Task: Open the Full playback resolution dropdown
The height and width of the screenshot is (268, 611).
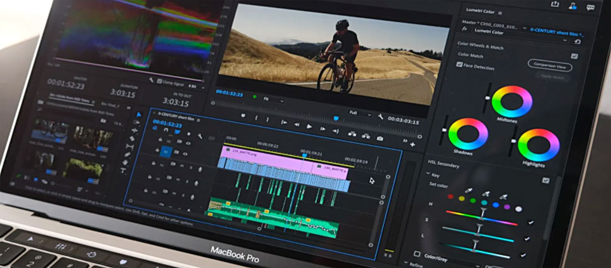Action: tap(361, 114)
